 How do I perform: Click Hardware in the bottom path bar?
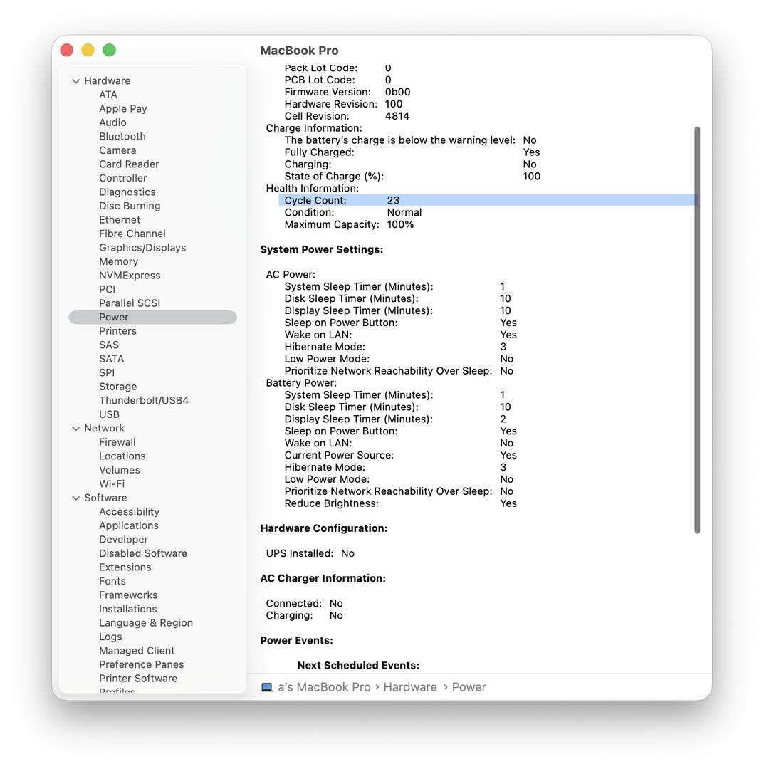(x=409, y=687)
